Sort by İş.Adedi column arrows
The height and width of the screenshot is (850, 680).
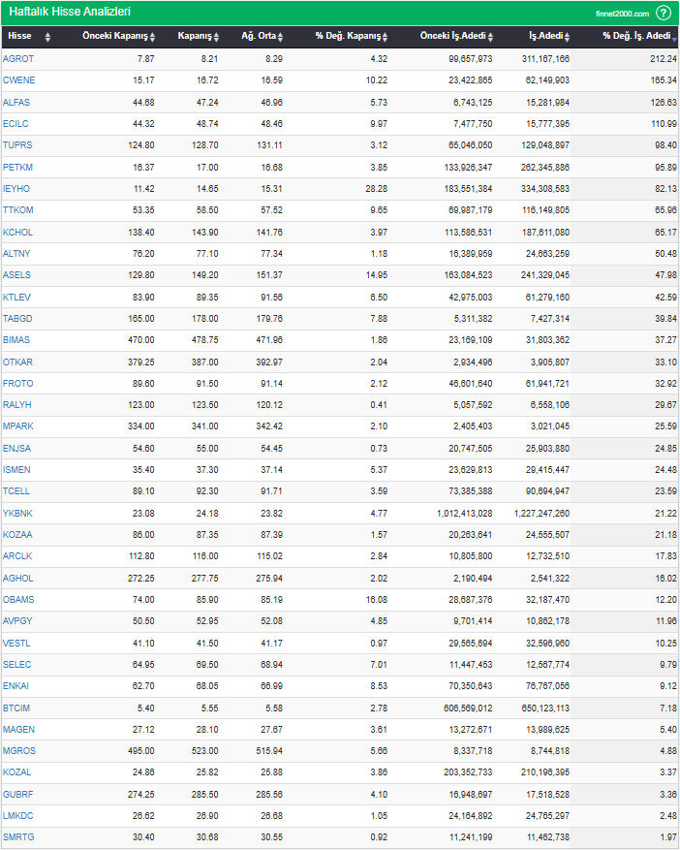[567, 37]
